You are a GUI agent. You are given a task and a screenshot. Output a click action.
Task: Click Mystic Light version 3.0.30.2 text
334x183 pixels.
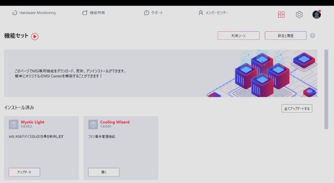click(26, 126)
